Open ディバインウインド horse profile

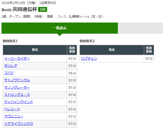tap(19, 102)
